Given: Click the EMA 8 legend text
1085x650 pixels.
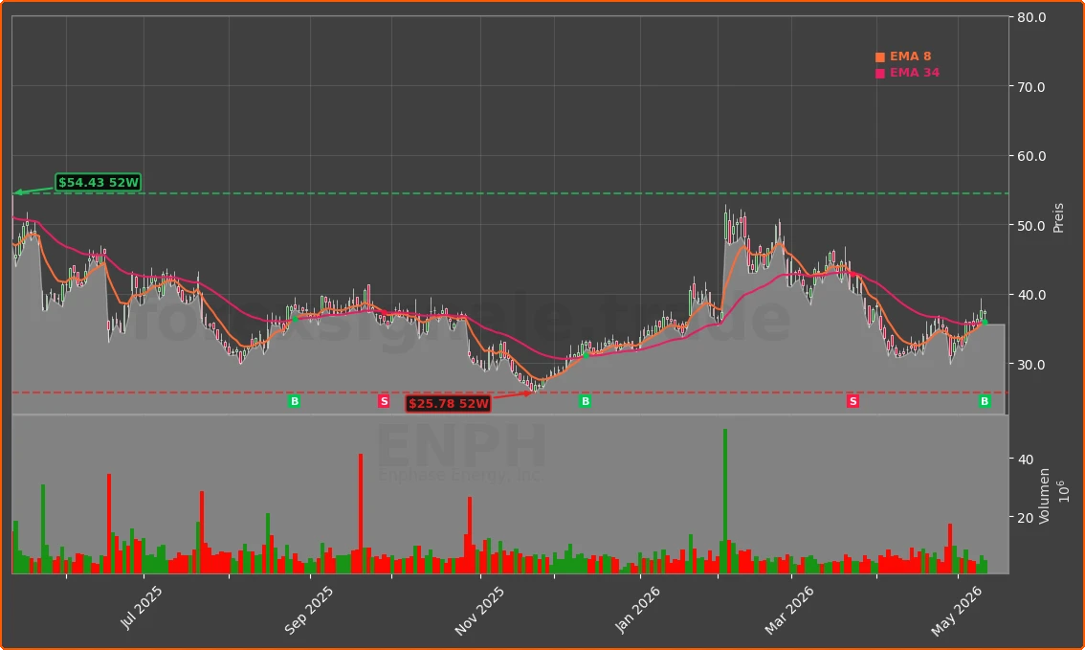Looking at the screenshot, I should click(910, 56).
